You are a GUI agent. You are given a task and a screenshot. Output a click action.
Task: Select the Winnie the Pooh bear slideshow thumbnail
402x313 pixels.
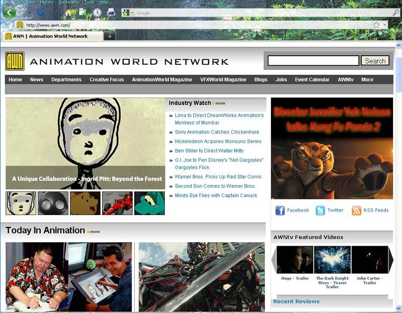point(85,203)
